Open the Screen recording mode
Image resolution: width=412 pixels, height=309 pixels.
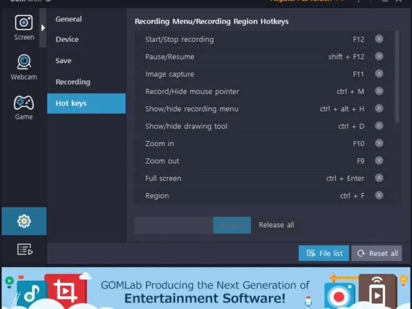coord(24,28)
